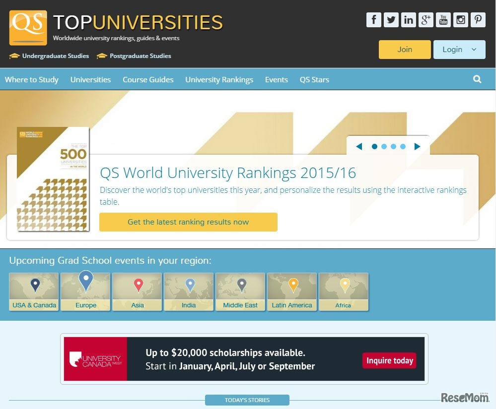Open the LinkedIn social icon
Screen dimensions: 496x409
point(409,20)
